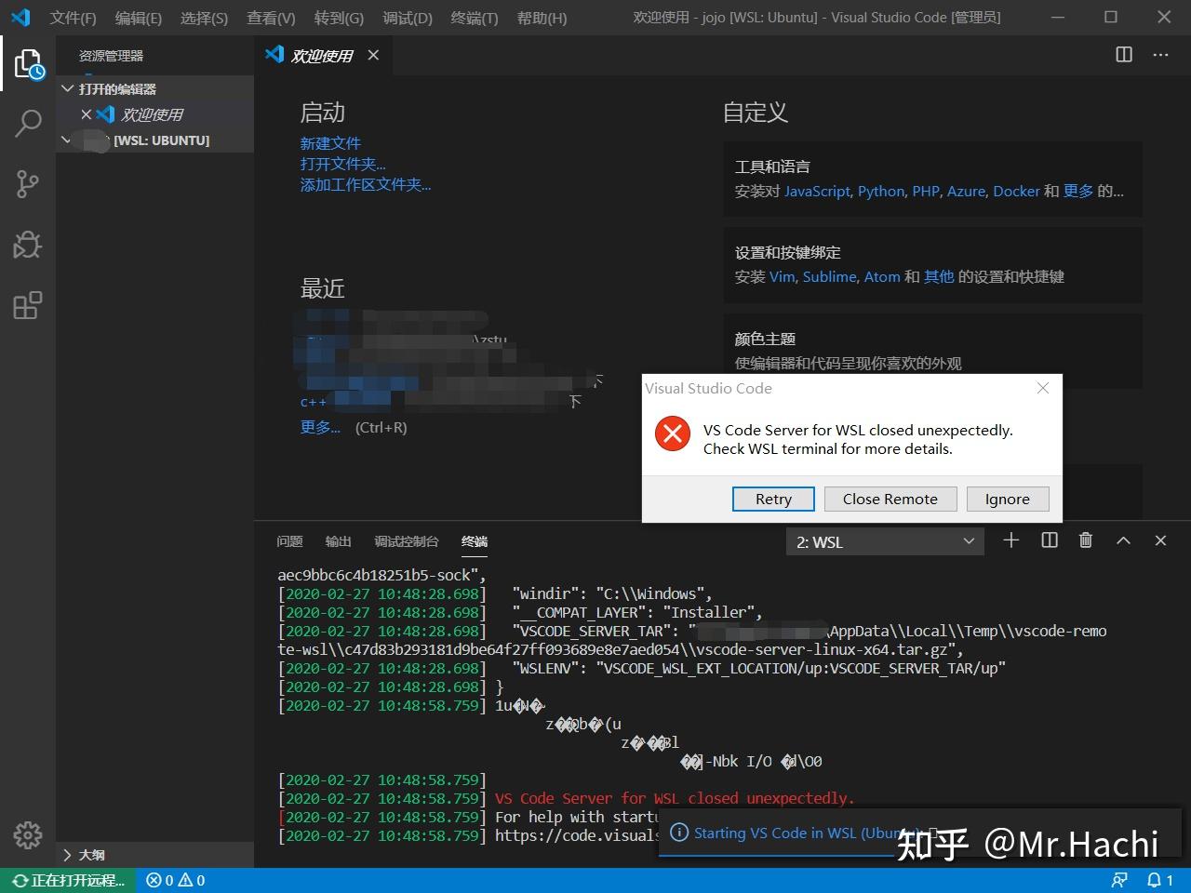This screenshot has width=1191, height=893.
Task: Open the Manage settings gear menu
Action: pos(28,835)
